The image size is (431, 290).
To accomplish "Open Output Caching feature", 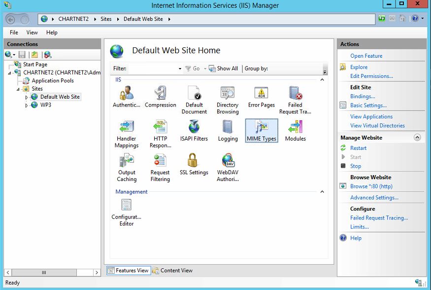I will point(127,168).
